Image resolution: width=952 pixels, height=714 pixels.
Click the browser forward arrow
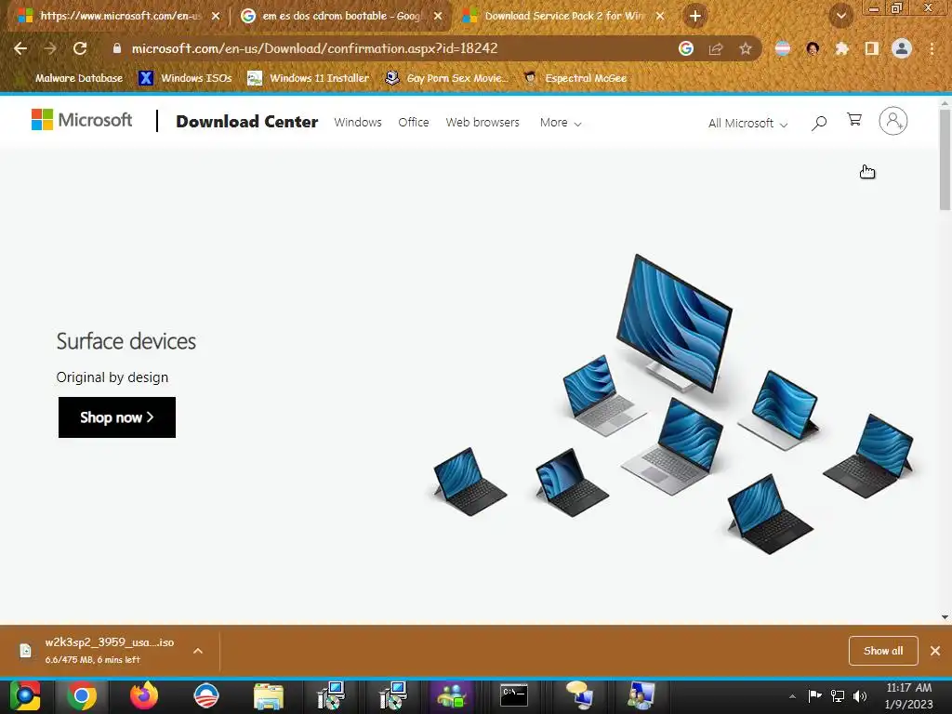[x=50, y=48]
